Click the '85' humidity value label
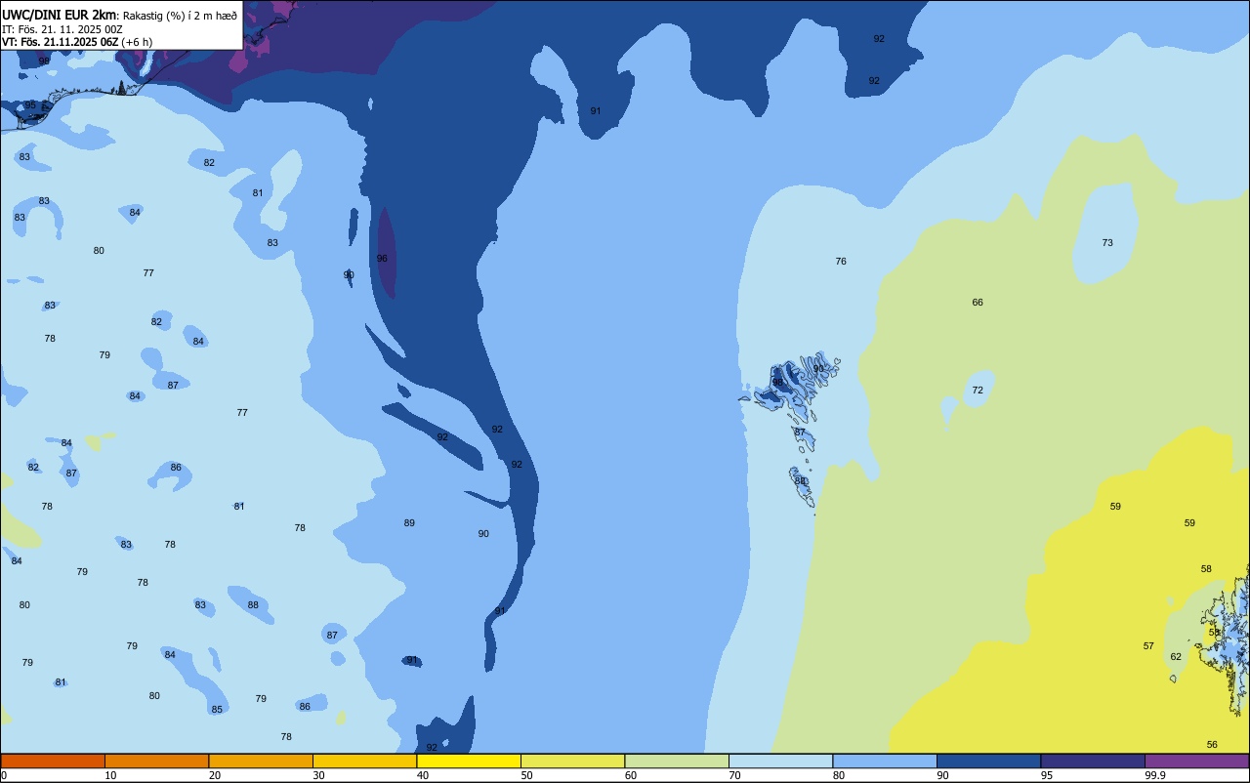This screenshot has width=1250, height=783. coord(217,710)
